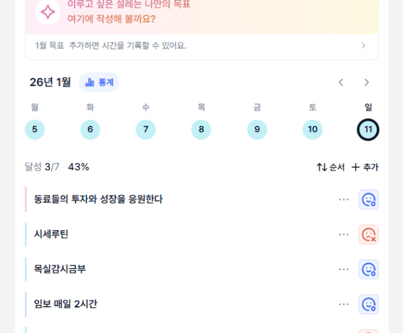Viewport: 403px width, 333px height.
Task: Go to the next week
Action: tap(366, 82)
